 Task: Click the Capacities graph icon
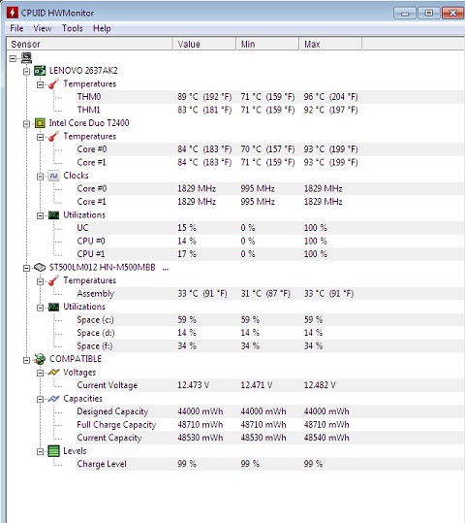tap(53, 399)
